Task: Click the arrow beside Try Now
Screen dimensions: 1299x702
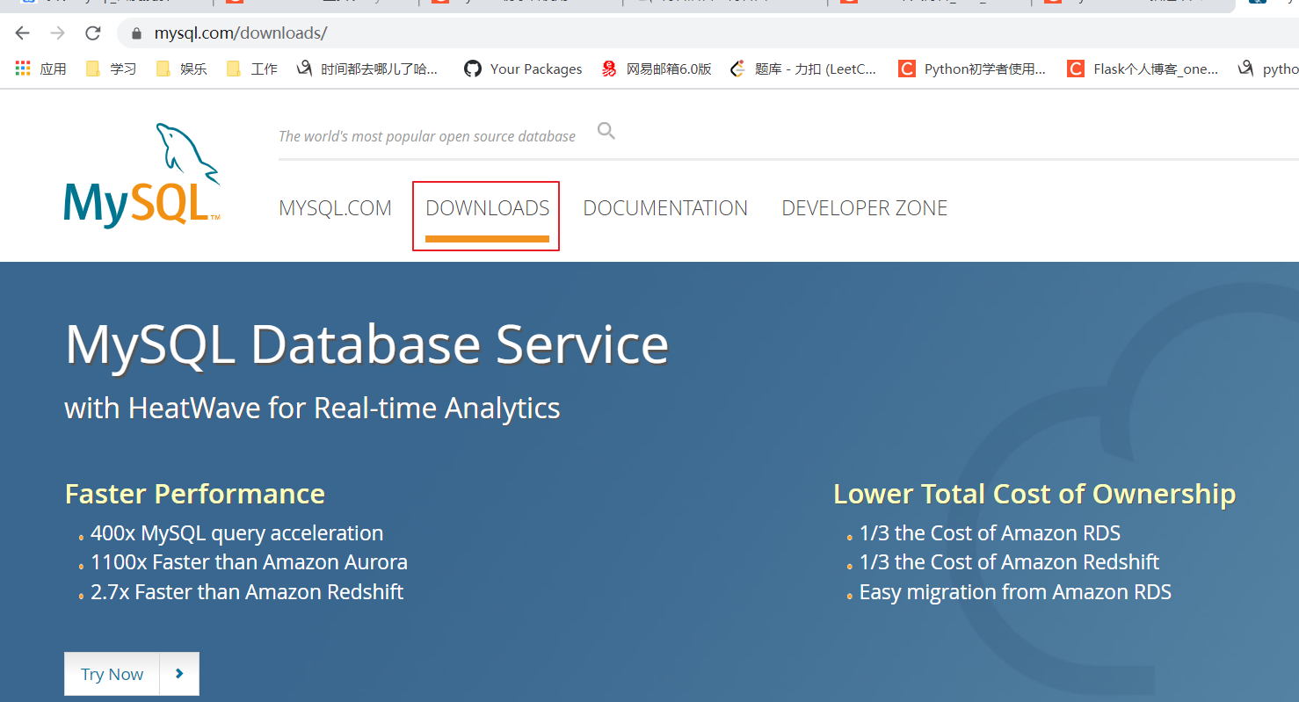Action: click(x=179, y=674)
